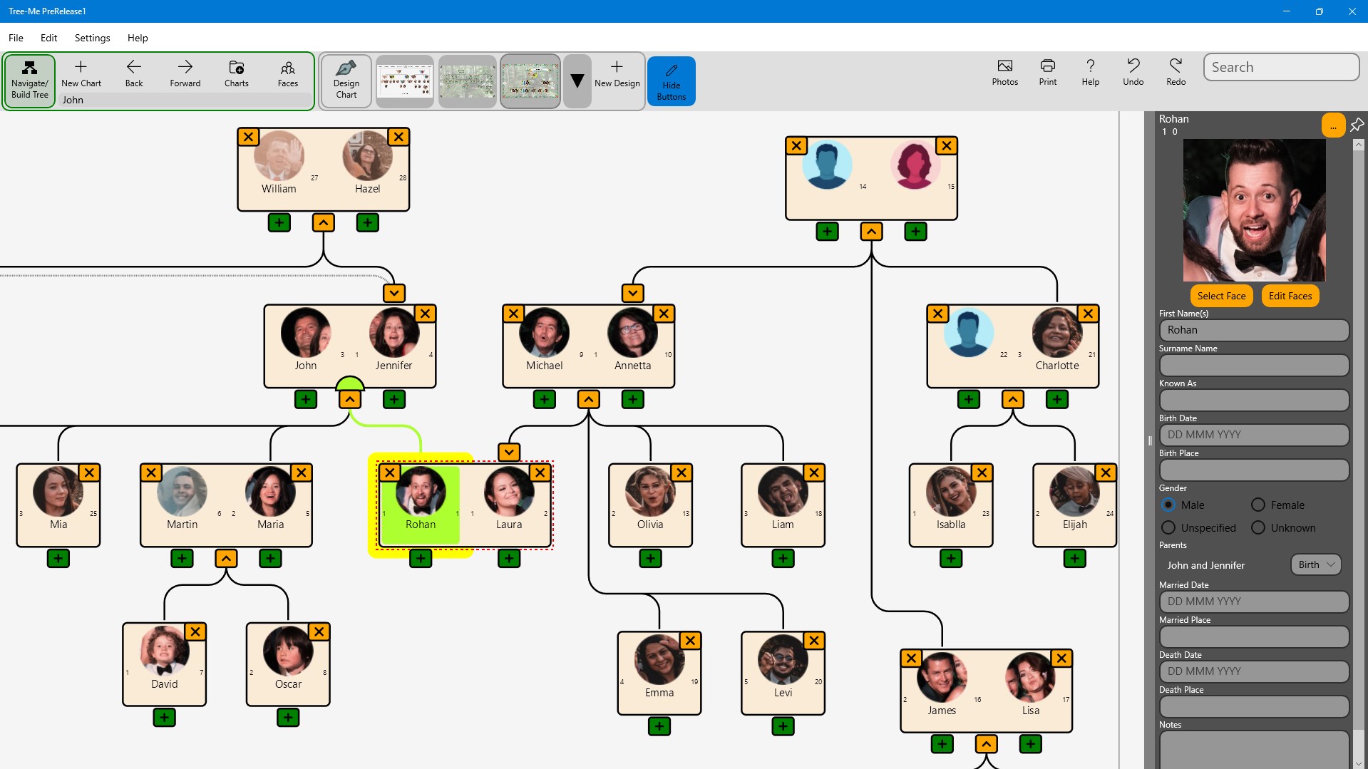
Task: Click Select Face for Rohan's photo
Action: pyautogui.click(x=1221, y=295)
